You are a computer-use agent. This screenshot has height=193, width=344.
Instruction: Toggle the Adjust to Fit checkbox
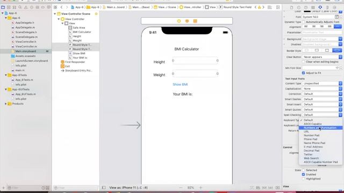click(x=303, y=73)
